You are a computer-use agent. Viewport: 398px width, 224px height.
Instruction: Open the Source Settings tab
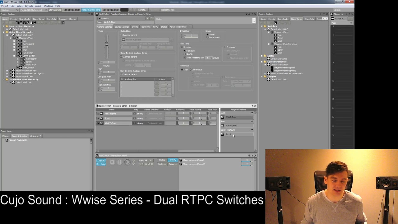click(122, 27)
